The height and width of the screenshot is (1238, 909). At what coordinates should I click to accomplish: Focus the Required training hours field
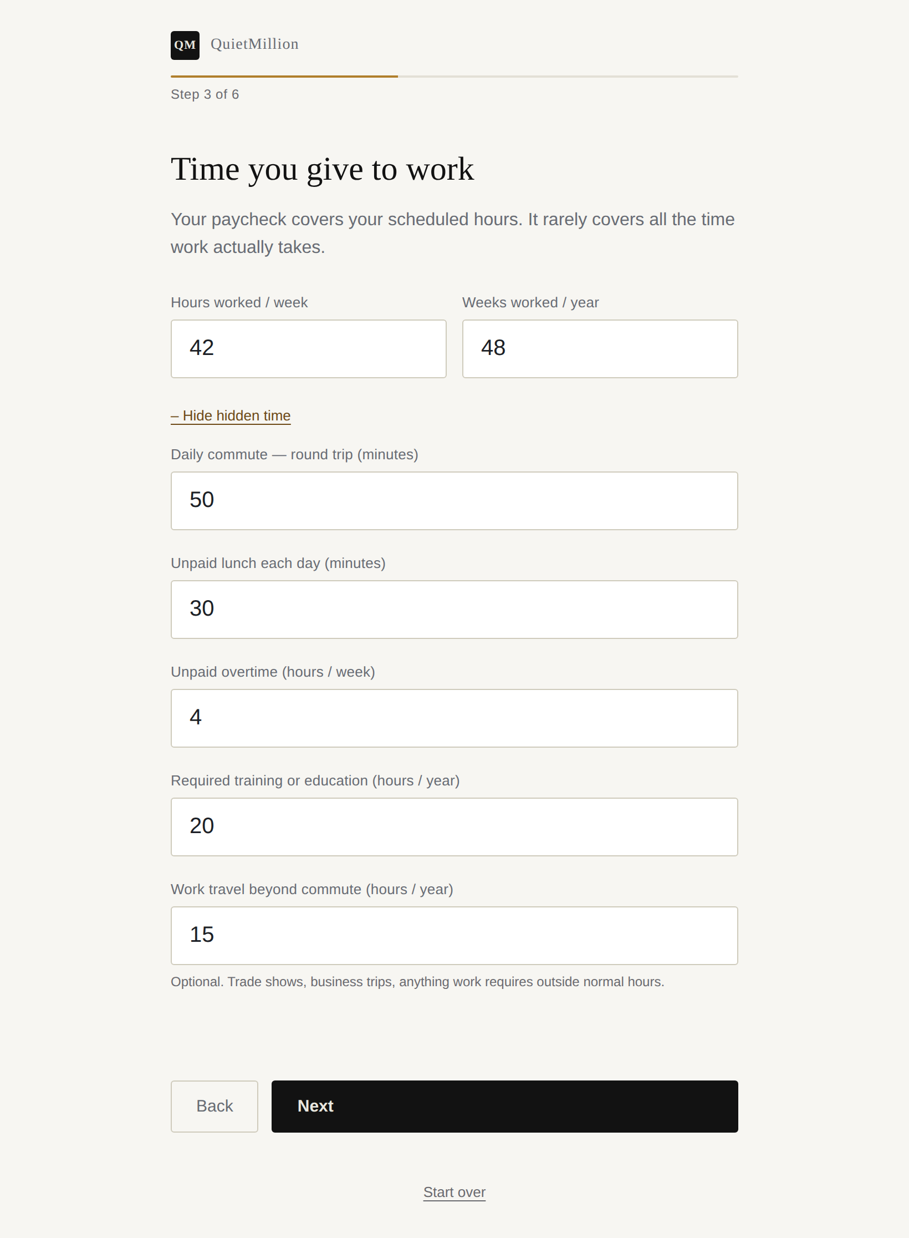click(x=455, y=826)
